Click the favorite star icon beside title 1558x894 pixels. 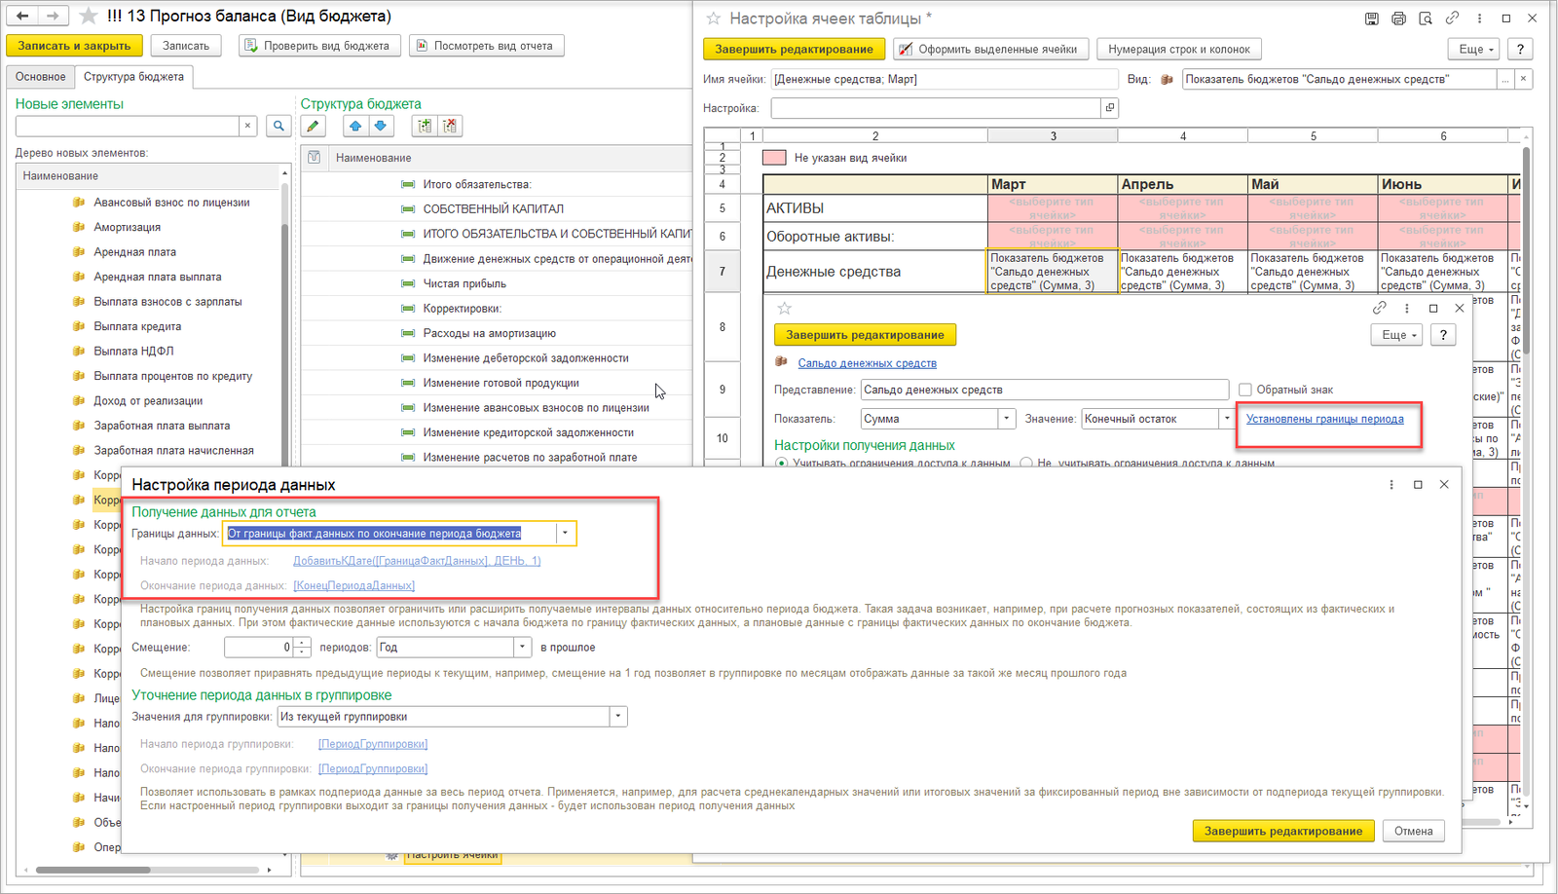tap(89, 16)
